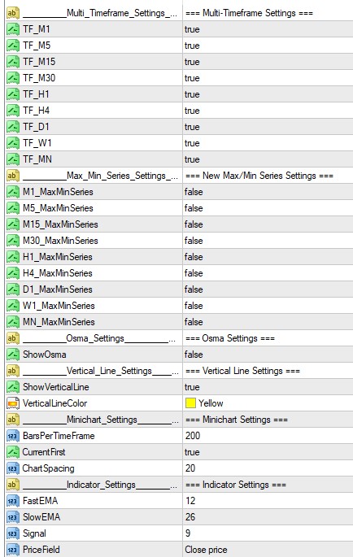
Task: Edit the SlowEMA value 26
Action: point(190,517)
